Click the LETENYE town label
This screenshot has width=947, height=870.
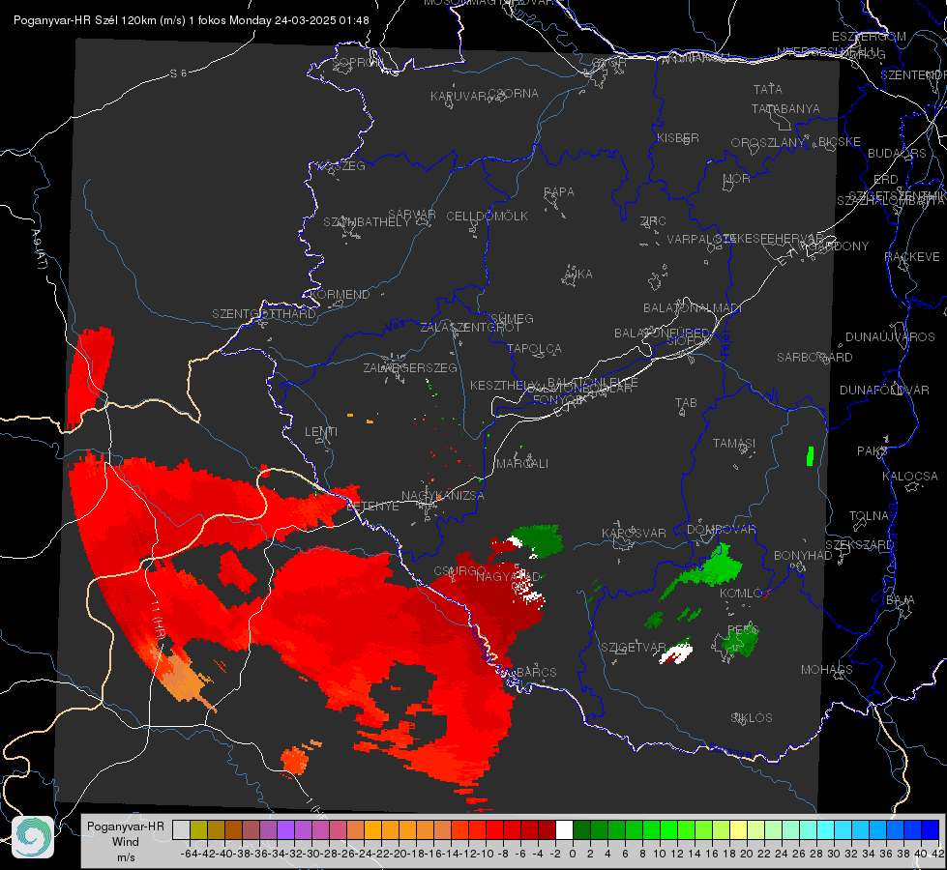(x=372, y=507)
